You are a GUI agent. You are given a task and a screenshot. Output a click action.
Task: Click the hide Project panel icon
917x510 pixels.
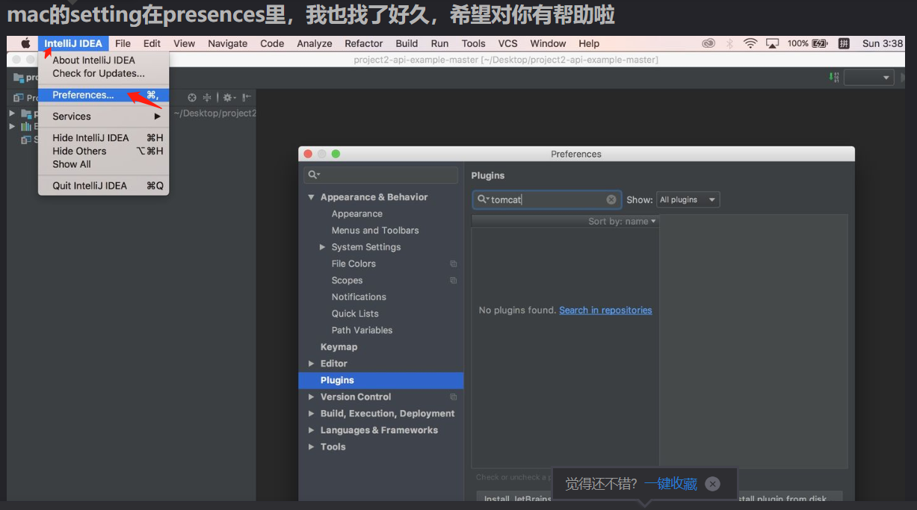coord(247,97)
